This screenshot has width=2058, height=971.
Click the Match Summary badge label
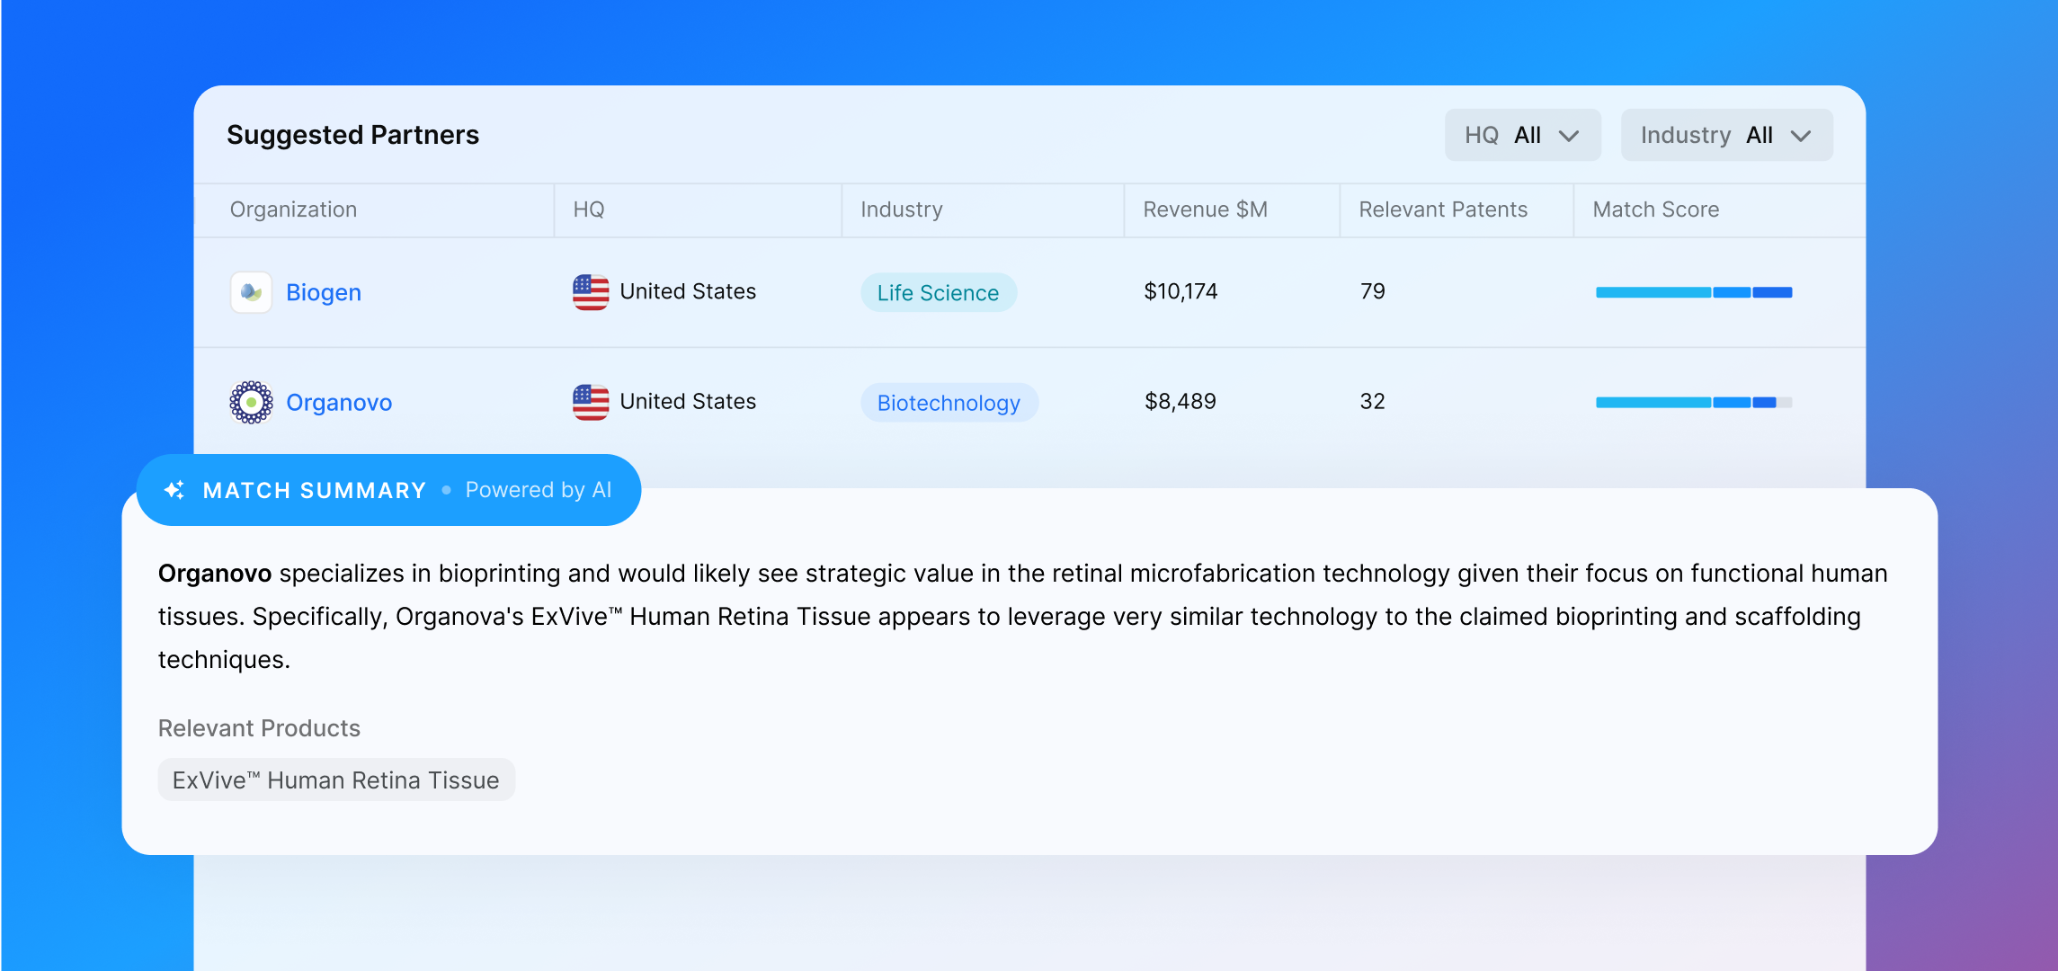(315, 490)
